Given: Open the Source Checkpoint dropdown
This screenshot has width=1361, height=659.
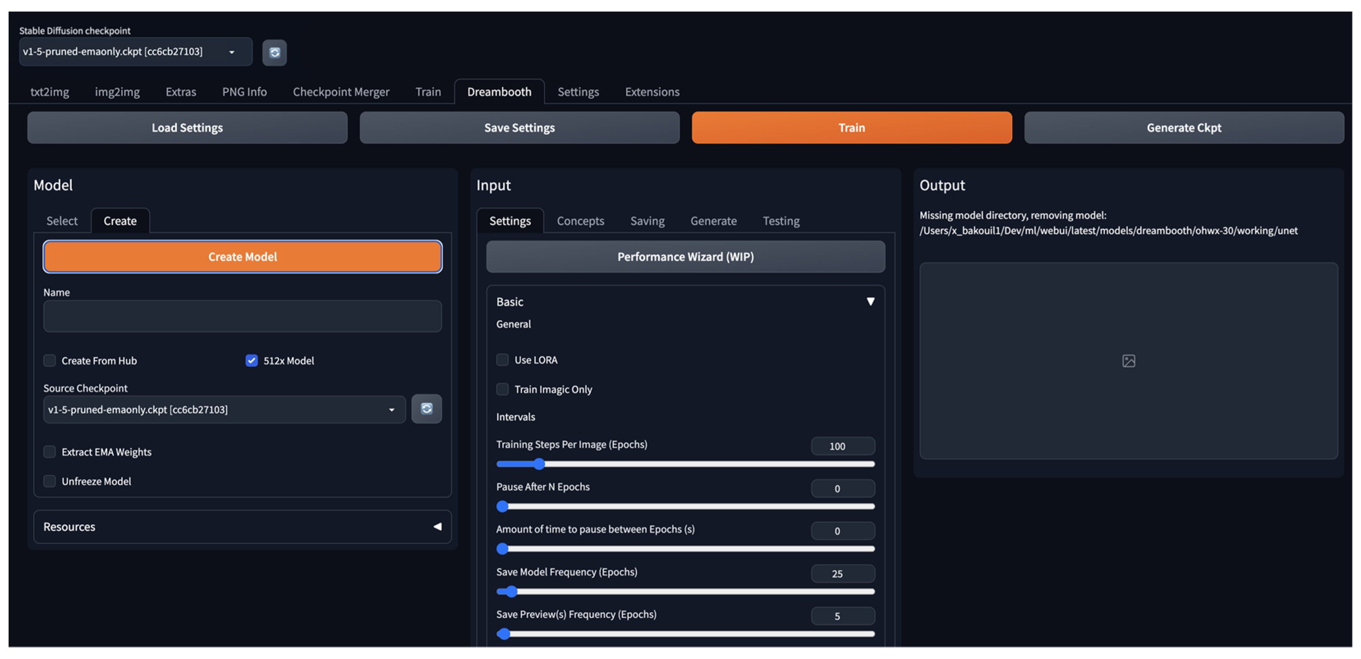Looking at the screenshot, I should [392, 409].
